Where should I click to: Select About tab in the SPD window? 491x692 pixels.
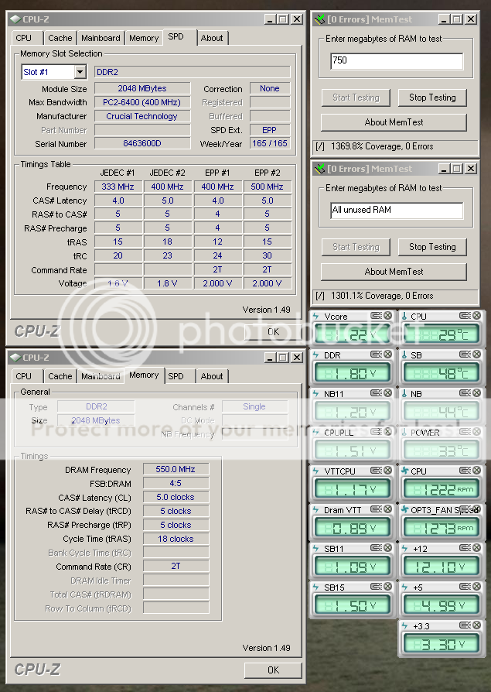pos(211,38)
